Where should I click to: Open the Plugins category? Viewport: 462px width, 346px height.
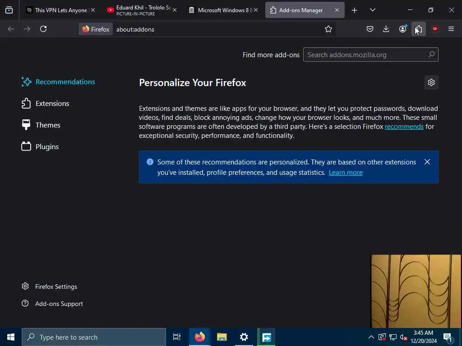point(40,146)
